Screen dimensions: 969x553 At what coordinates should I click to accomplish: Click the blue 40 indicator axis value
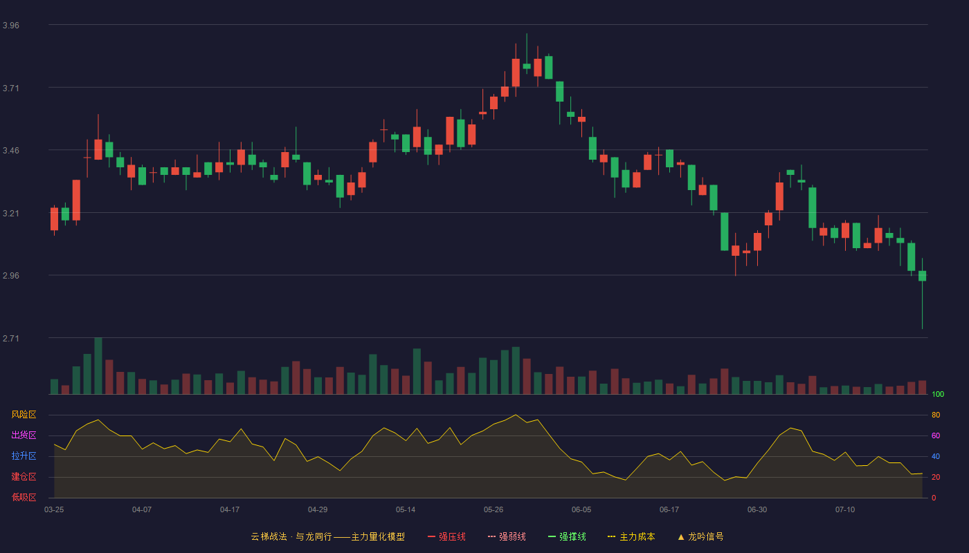(936, 457)
